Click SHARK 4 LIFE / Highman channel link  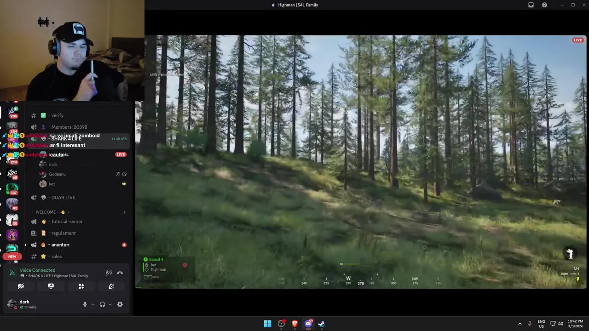click(x=58, y=276)
